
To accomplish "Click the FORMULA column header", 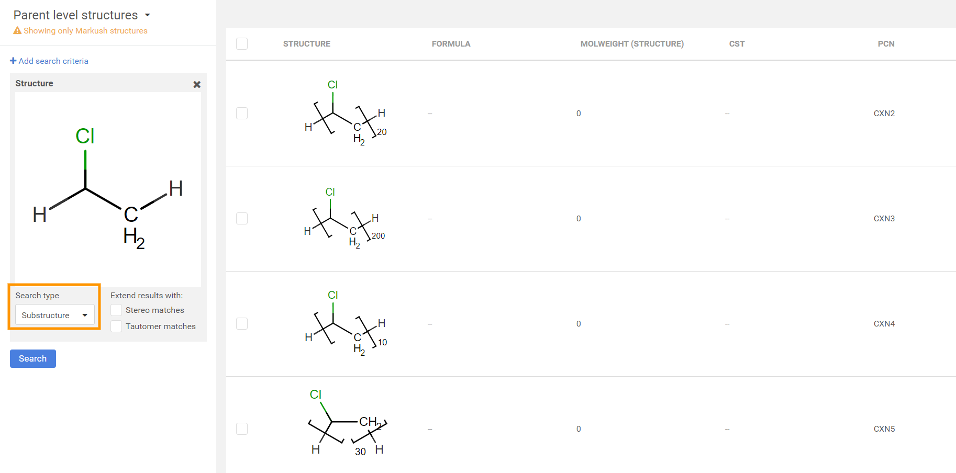I will [x=451, y=44].
